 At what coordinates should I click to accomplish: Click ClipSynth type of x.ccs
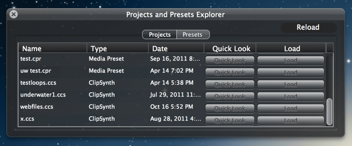point(102,119)
